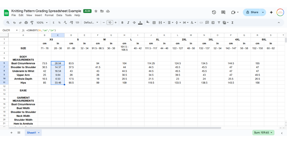Open version history clock icon

(x=214, y=12)
